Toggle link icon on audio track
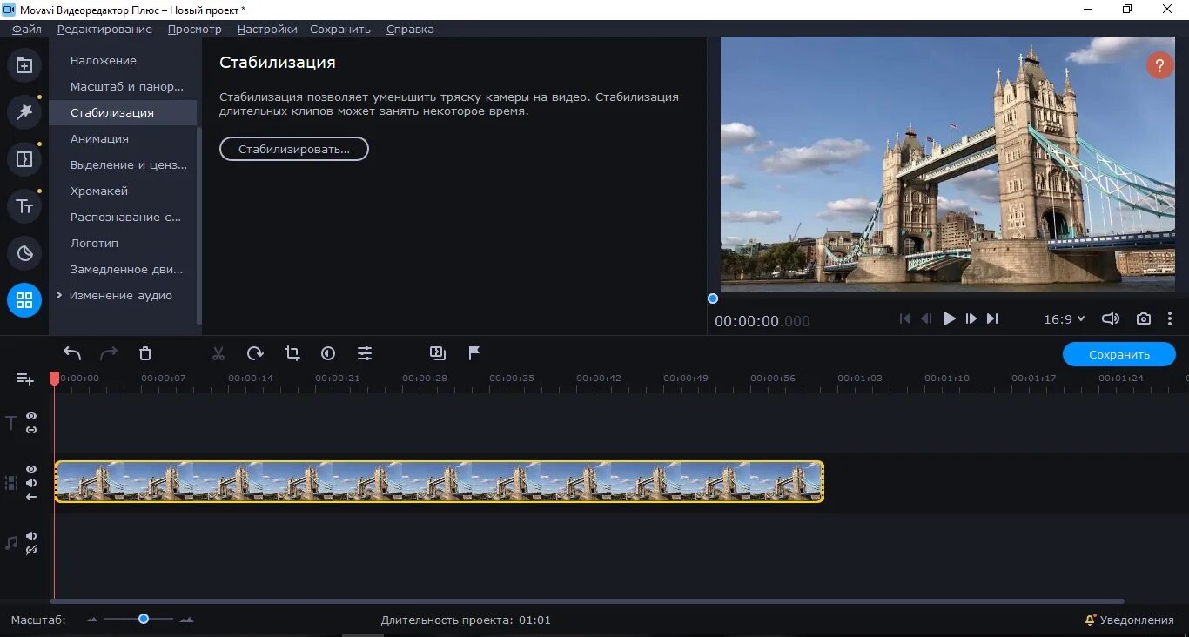This screenshot has height=637, width=1189. click(31, 550)
